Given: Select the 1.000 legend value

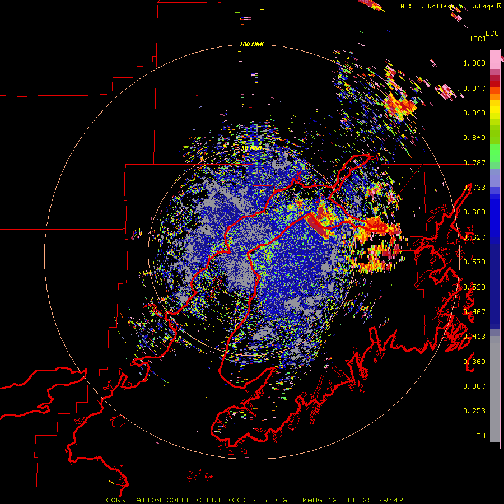Looking at the screenshot, I should [x=474, y=63].
